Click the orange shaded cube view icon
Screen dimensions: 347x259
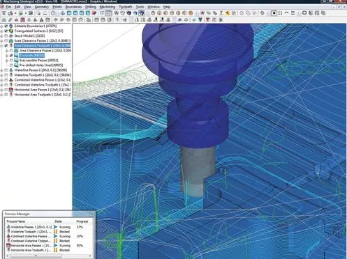pos(191,13)
